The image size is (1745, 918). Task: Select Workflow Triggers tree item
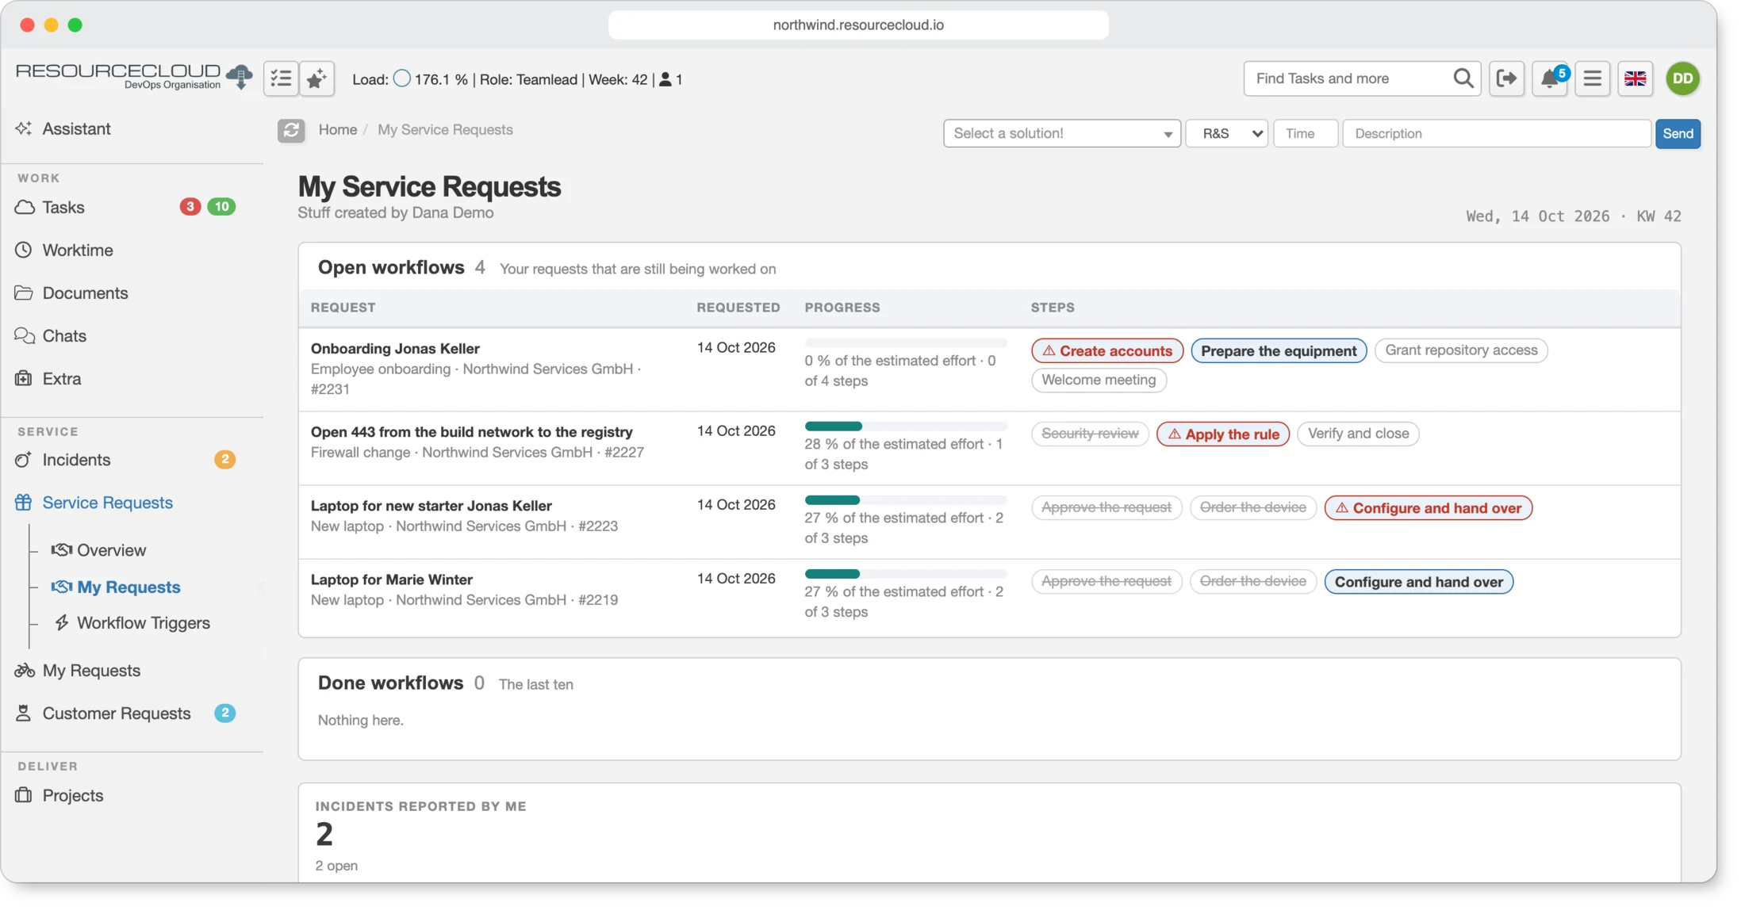[143, 623]
